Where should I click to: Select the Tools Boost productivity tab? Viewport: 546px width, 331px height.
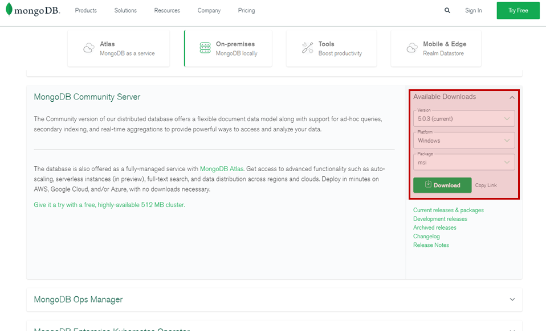pos(332,48)
